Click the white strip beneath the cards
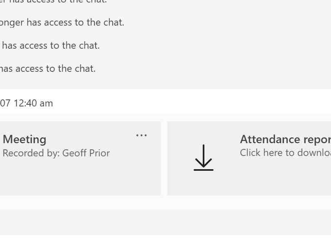 [165, 203]
